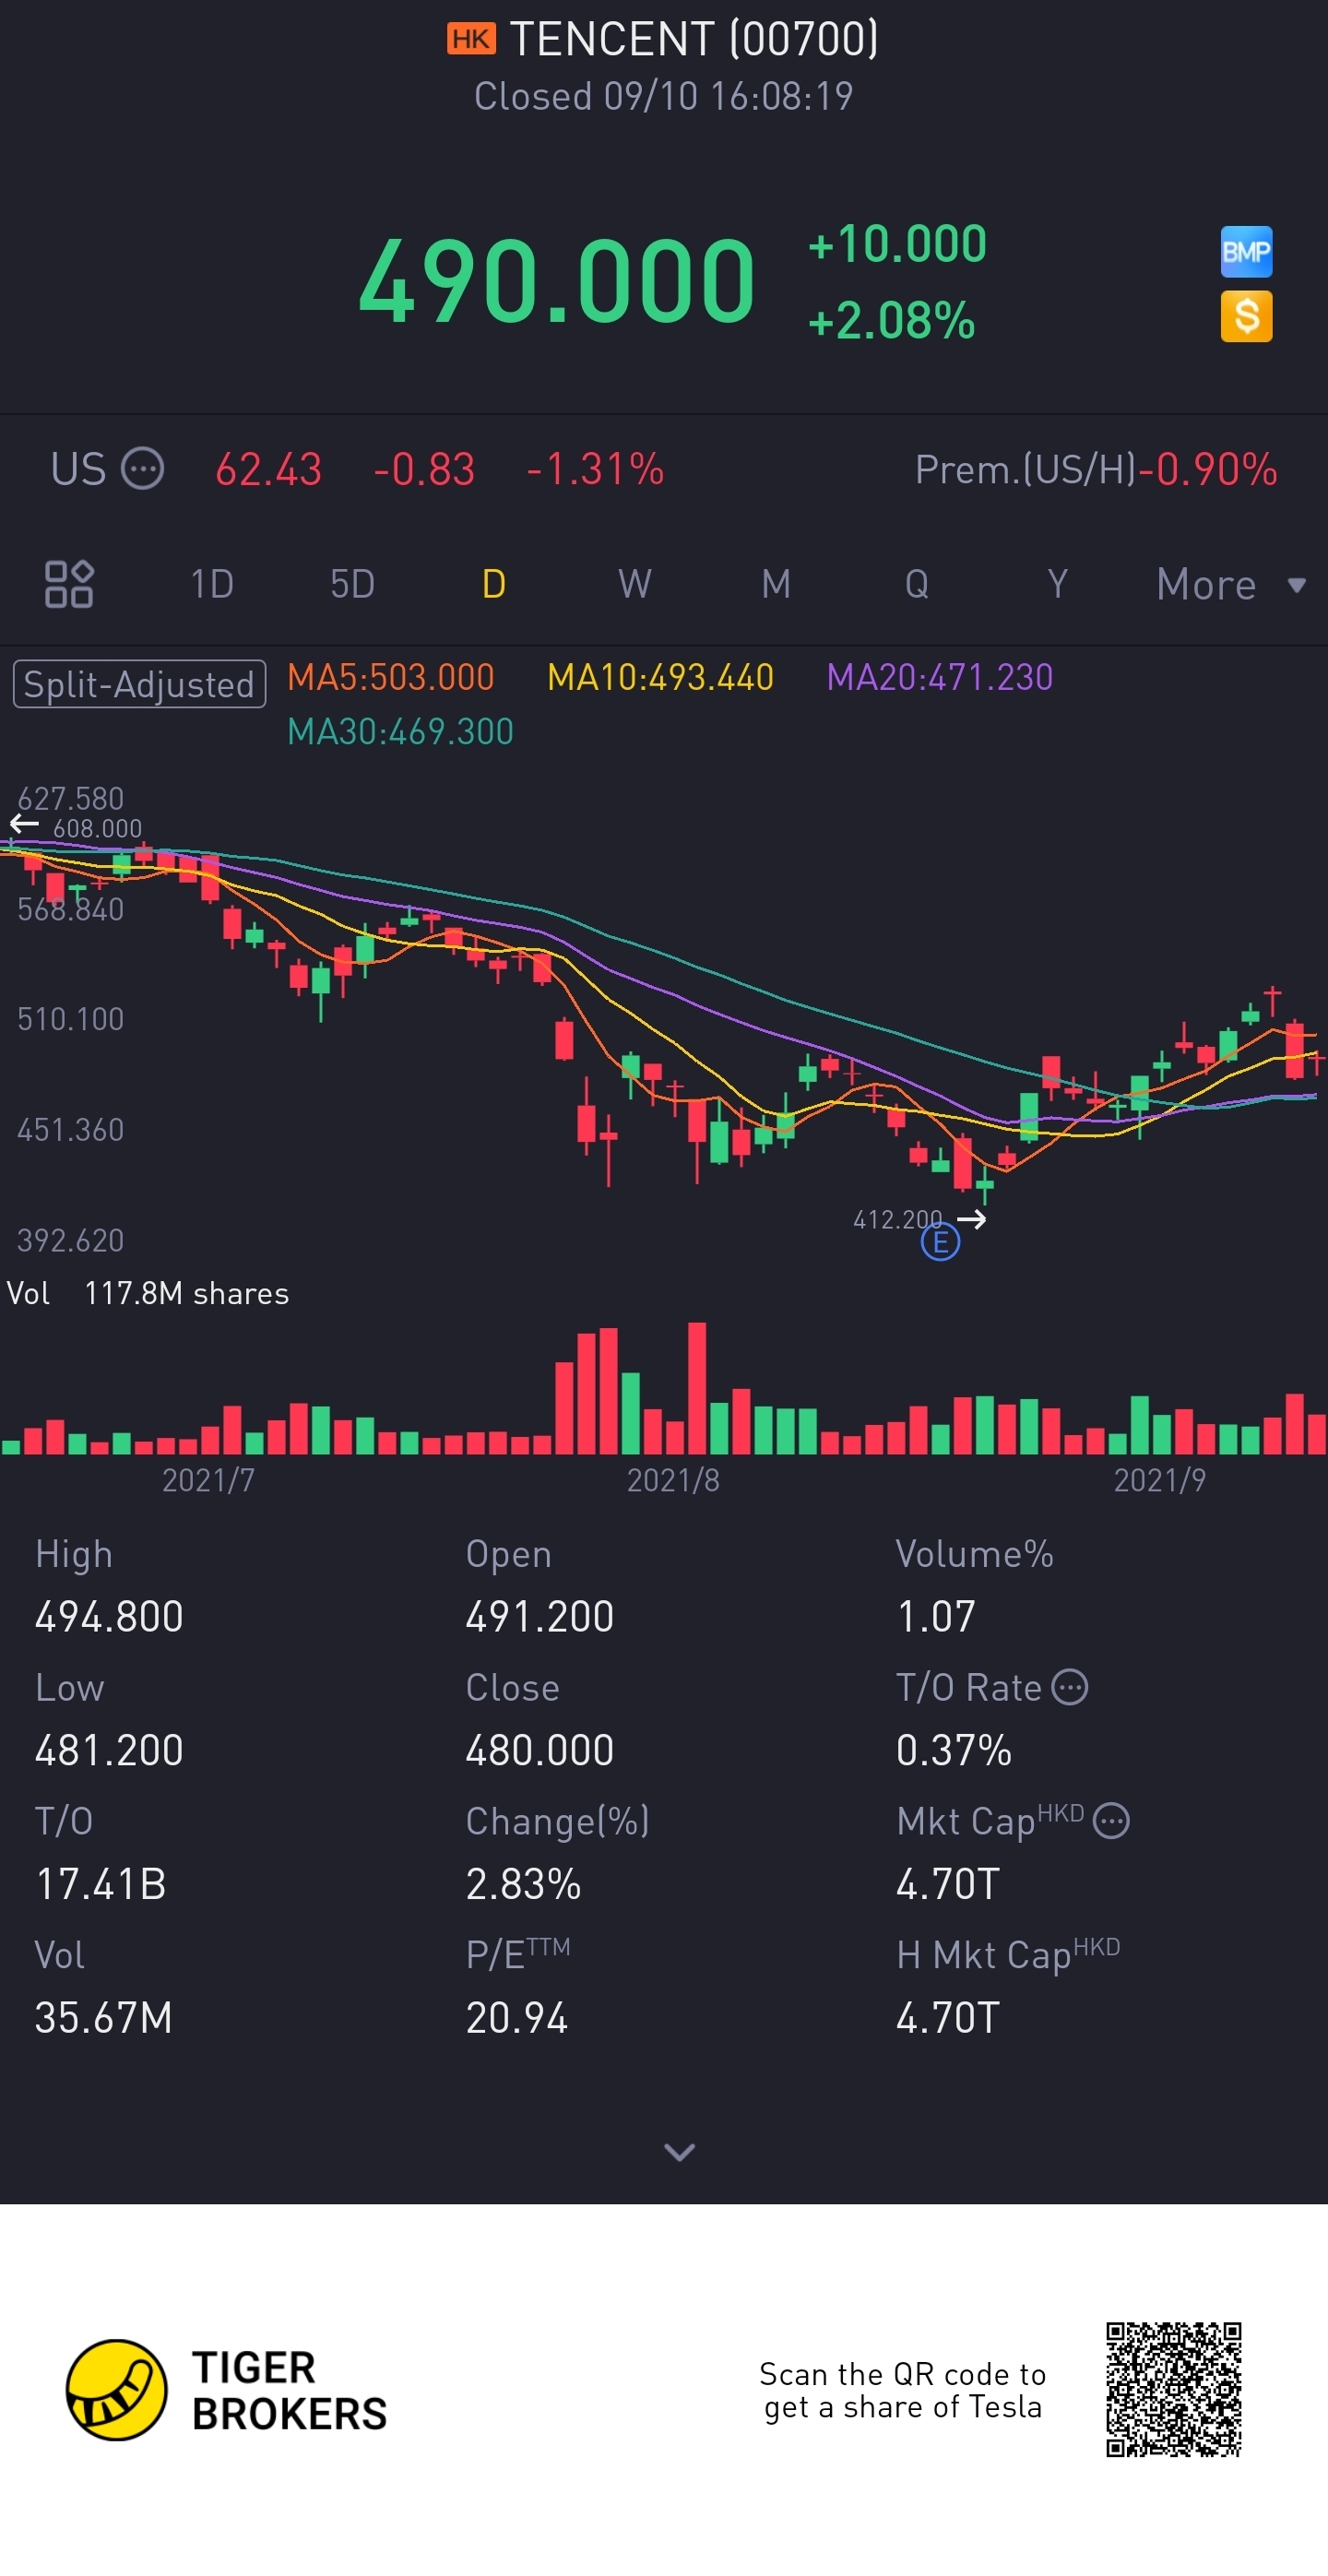
Task: Toggle the Split-Adjusted setting
Action: 139,684
